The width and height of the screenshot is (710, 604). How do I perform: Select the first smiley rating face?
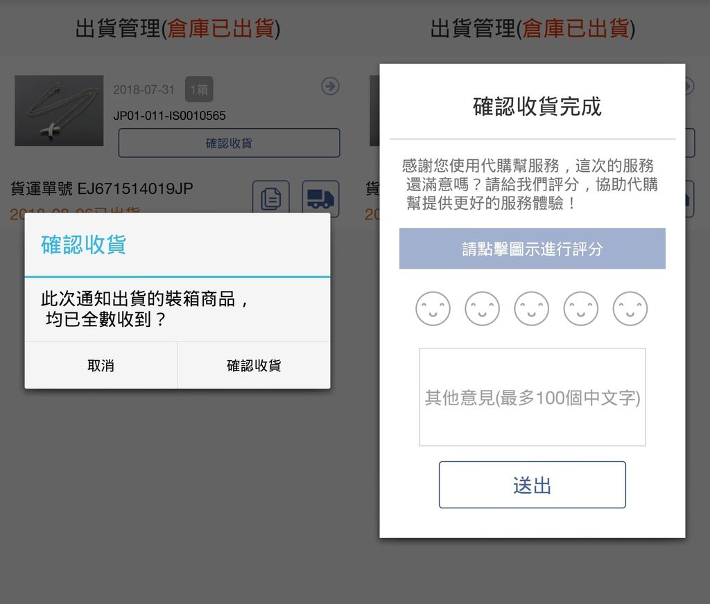(433, 308)
